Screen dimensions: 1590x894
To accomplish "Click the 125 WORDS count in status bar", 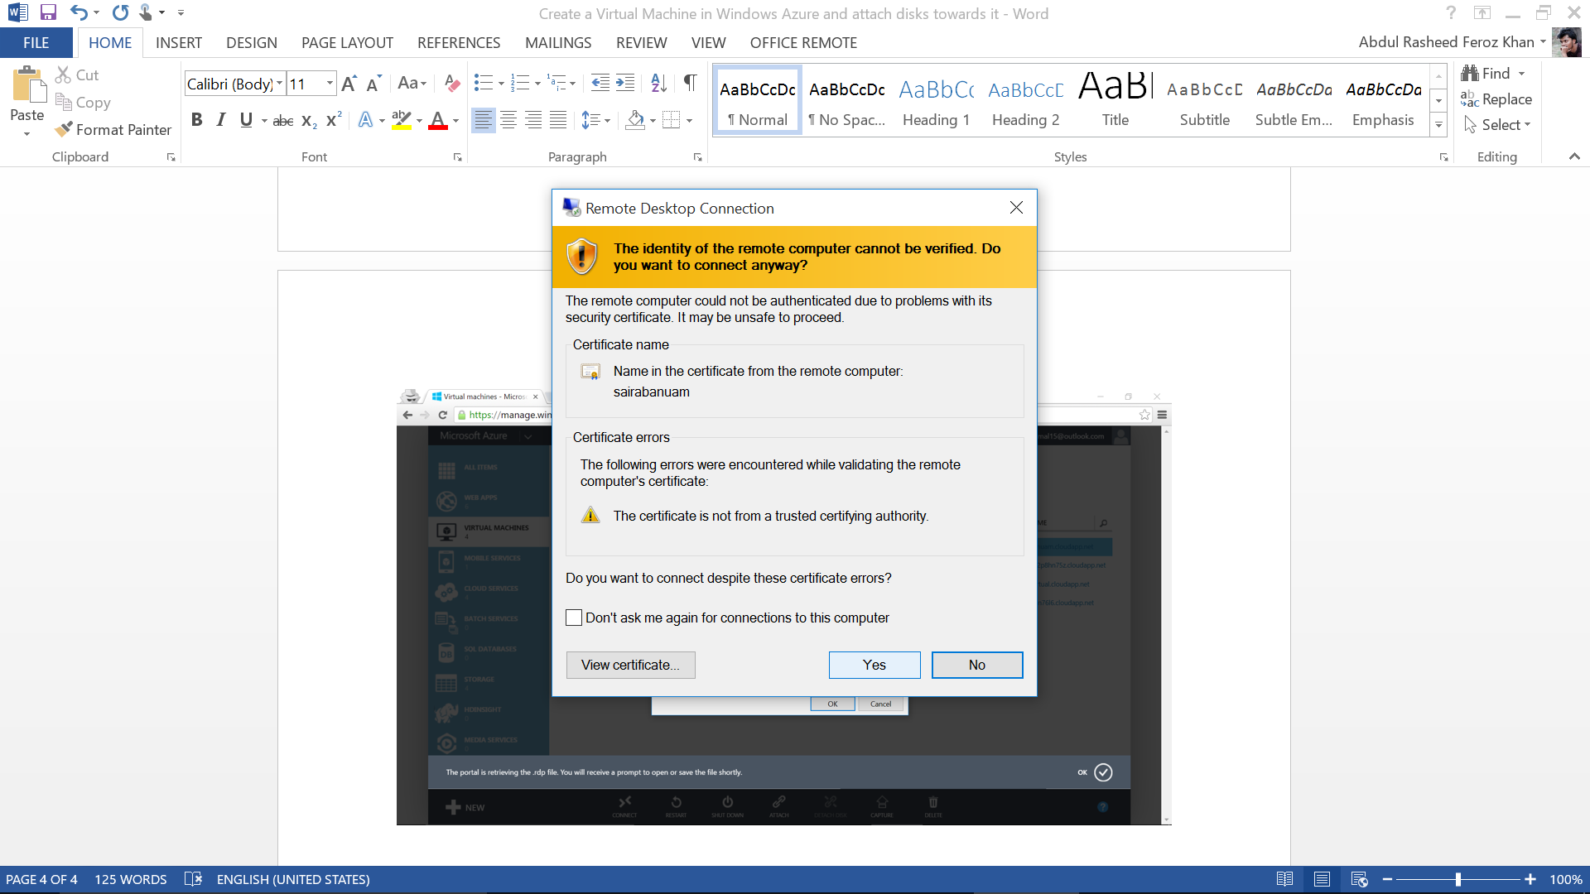I will click(131, 879).
